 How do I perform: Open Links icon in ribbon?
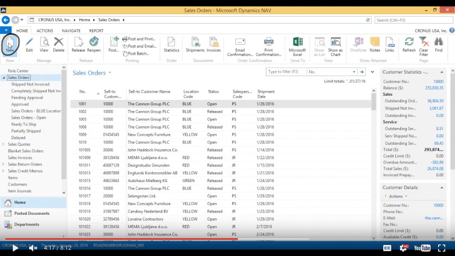[389, 42]
